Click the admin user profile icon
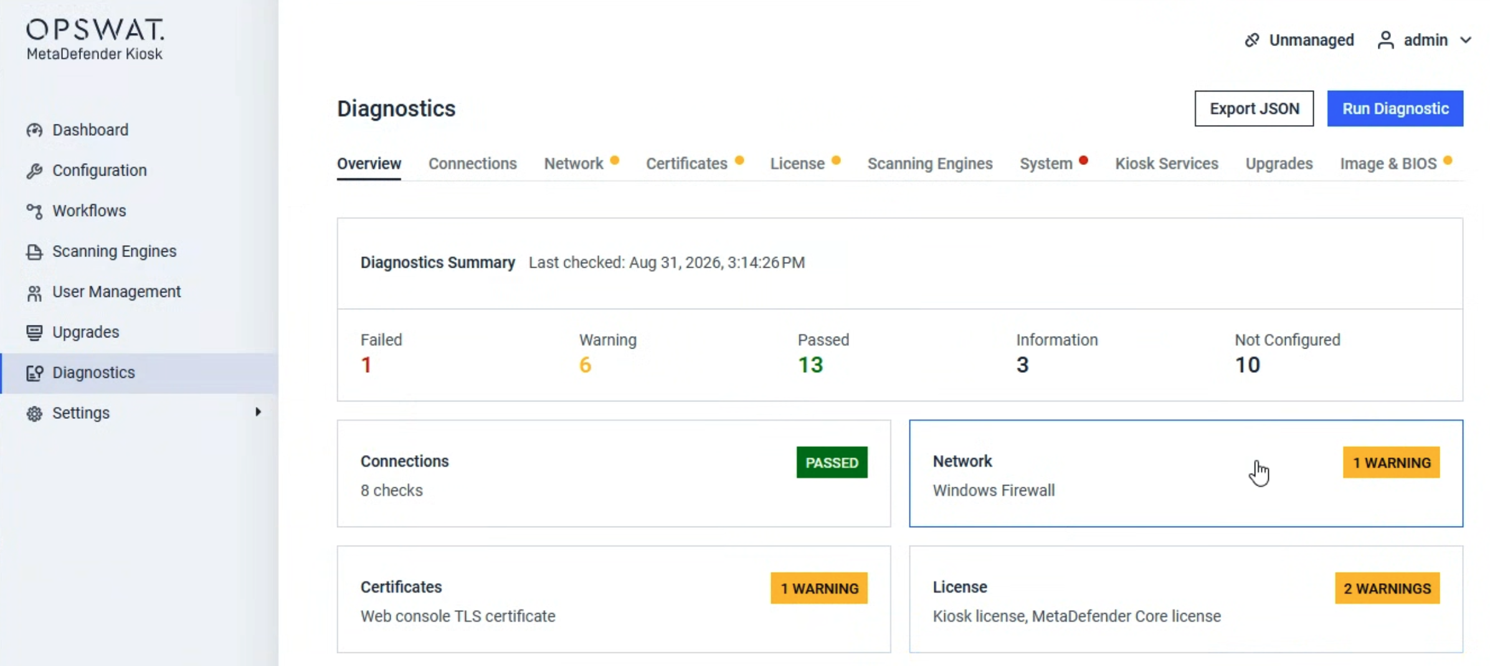The height and width of the screenshot is (666, 1490). click(x=1385, y=40)
